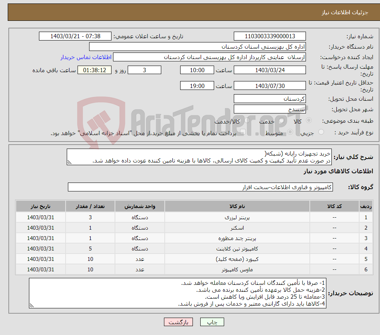Image resolution: width=380 pixels, height=335 pixels.
Task: Click the remaining days field showing 3
Action: coord(144,70)
